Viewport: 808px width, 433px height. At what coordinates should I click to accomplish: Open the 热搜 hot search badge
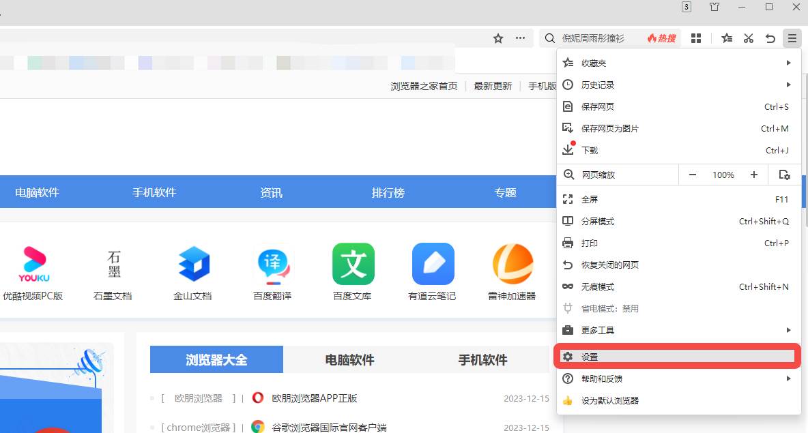(662, 38)
